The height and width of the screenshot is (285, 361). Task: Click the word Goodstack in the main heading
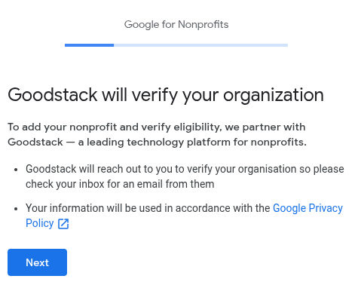pyautogui.click(x=53, y=94)
